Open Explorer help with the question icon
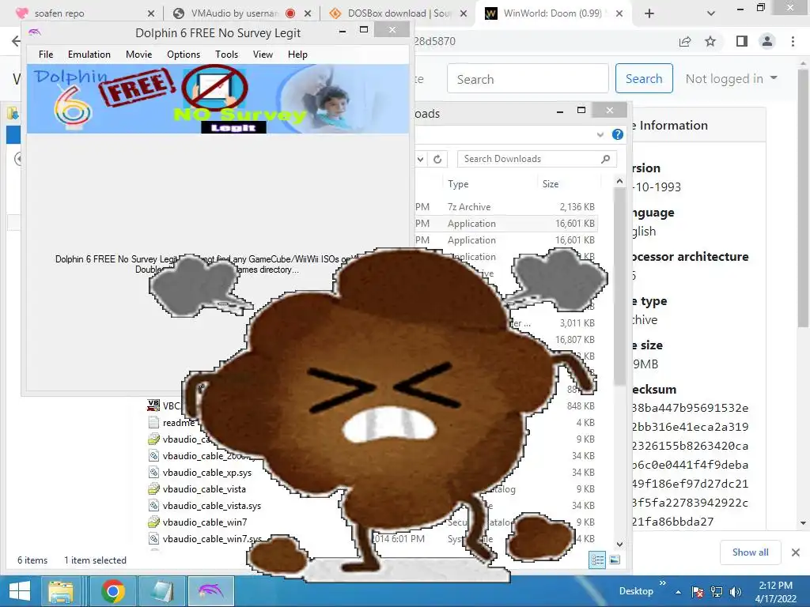Viewport: 810px width, 607px height. click(x=617, y=134)
